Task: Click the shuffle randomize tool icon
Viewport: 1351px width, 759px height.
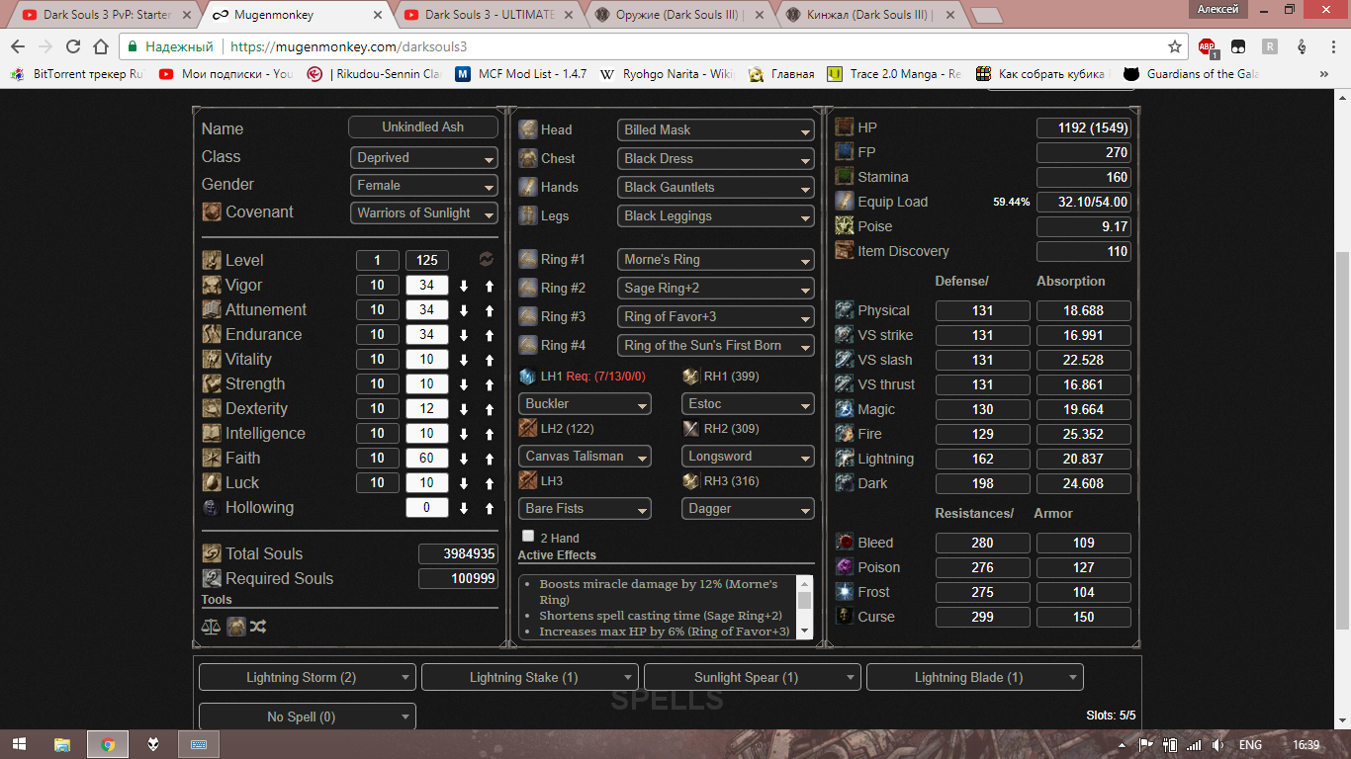Action: pos(258,627)
